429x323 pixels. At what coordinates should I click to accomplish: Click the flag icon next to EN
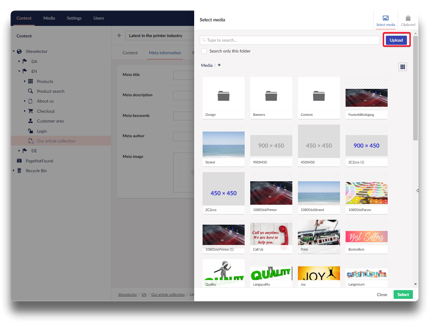click(x=25, y=71)
